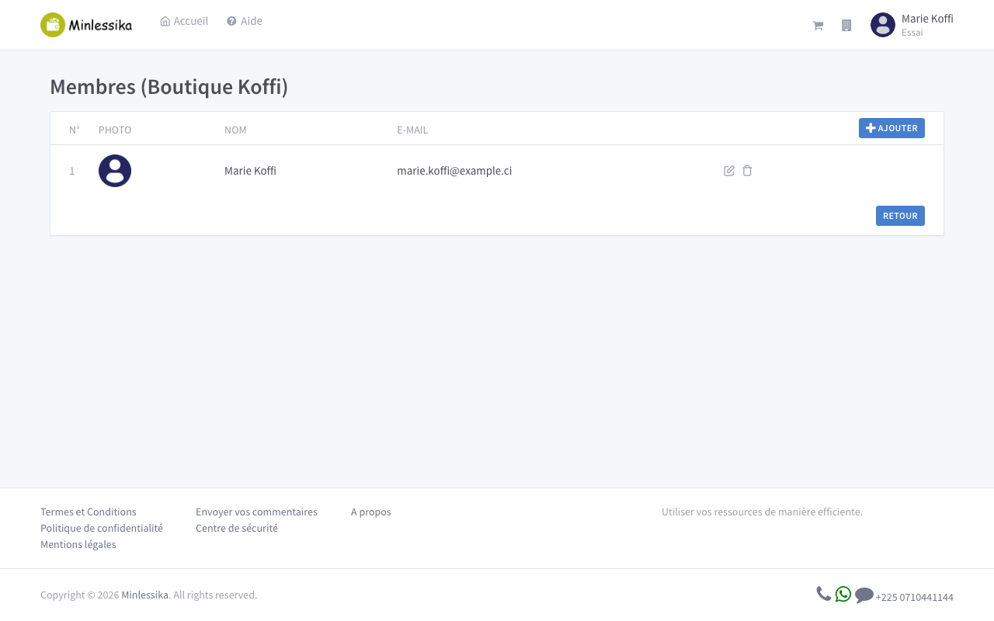Click the edit icon for Marie Koffi
Image resolution: width=994 pixels, height=621 pixels.
click(729, 171)
